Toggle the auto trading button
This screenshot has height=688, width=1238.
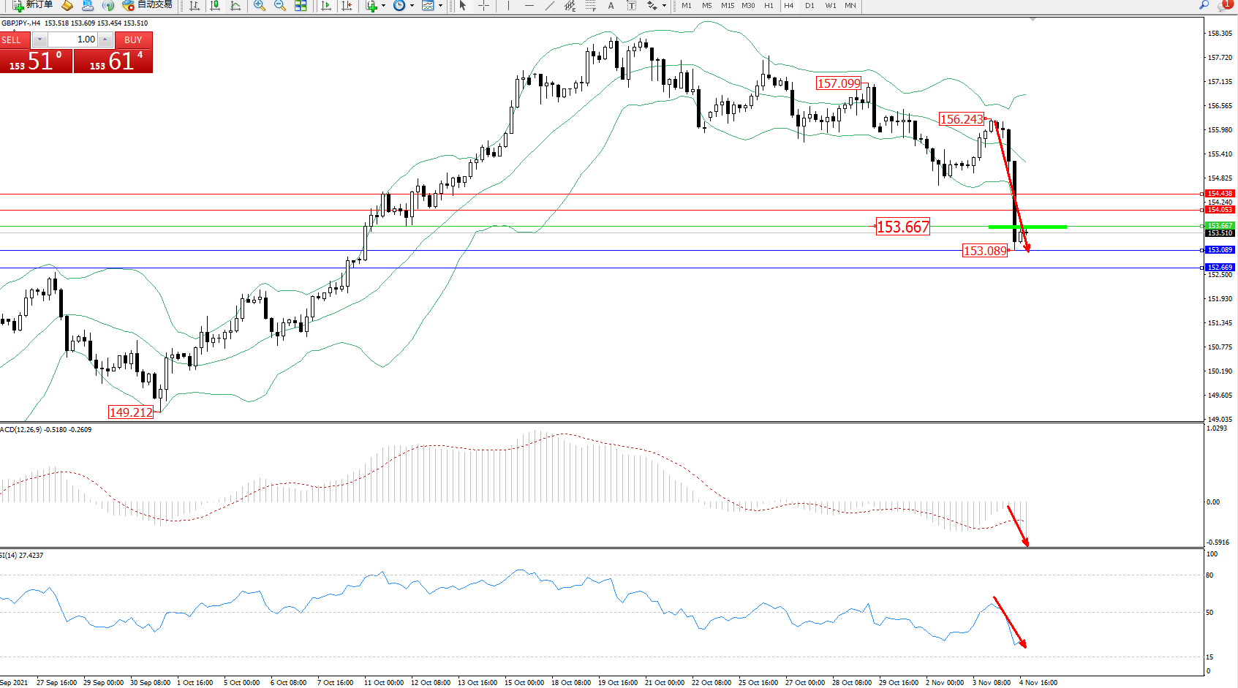148,5
